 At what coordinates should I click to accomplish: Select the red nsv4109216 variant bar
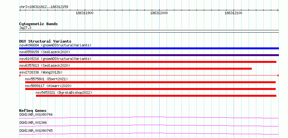pos(148,62)
